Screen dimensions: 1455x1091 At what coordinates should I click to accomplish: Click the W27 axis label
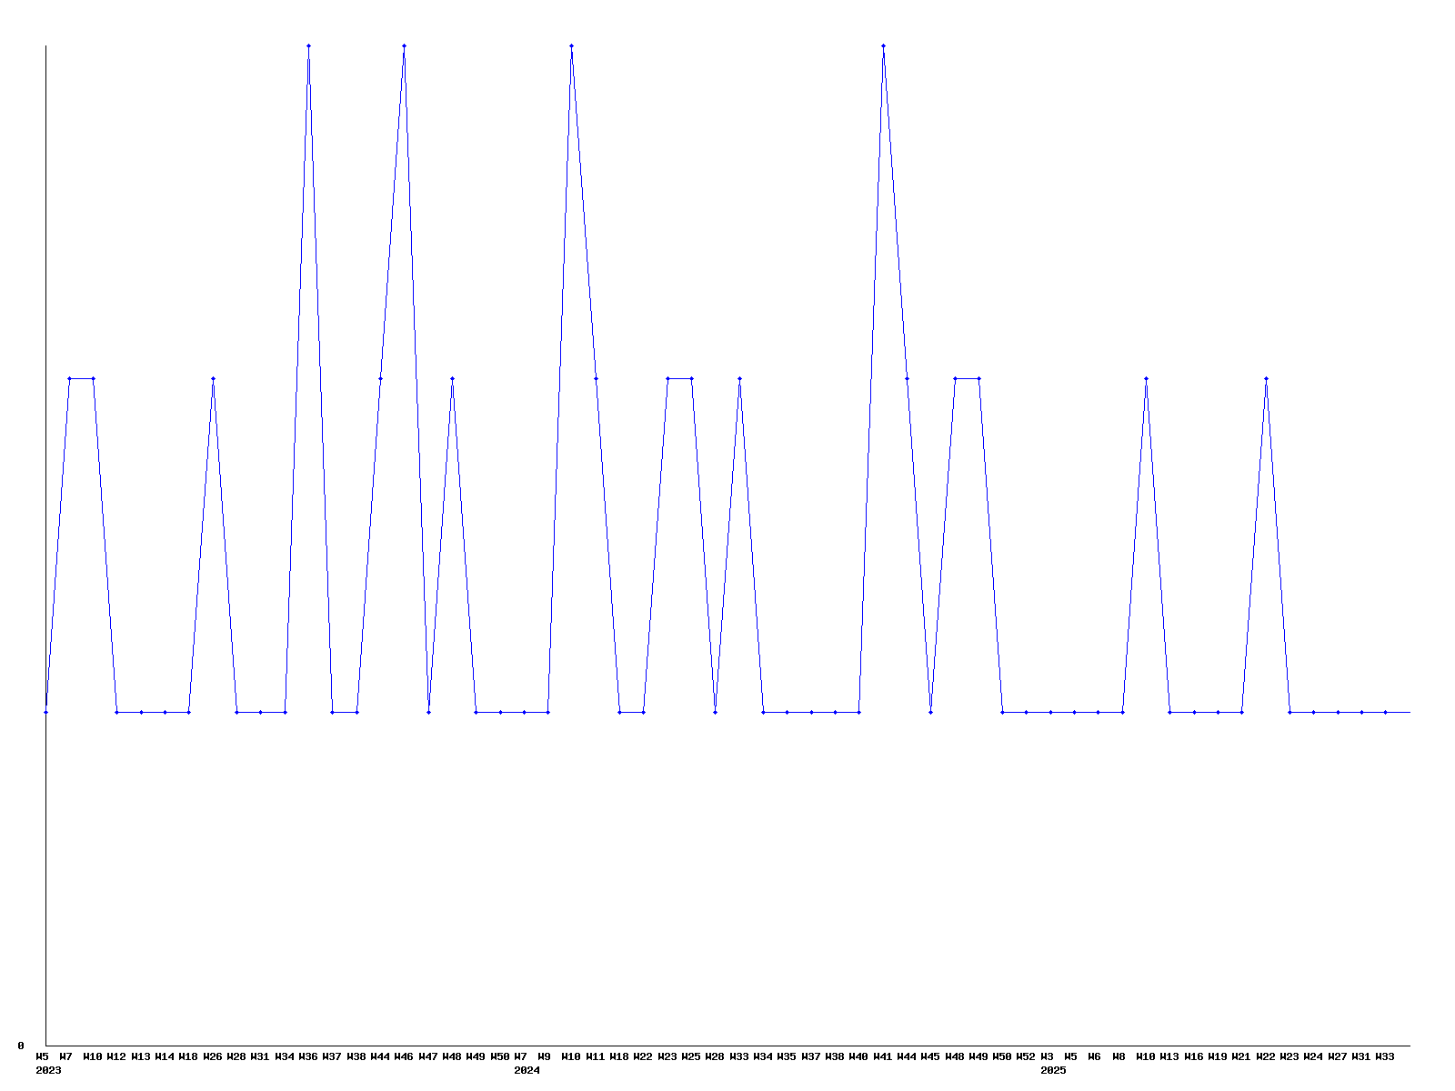(1337, 1056)
